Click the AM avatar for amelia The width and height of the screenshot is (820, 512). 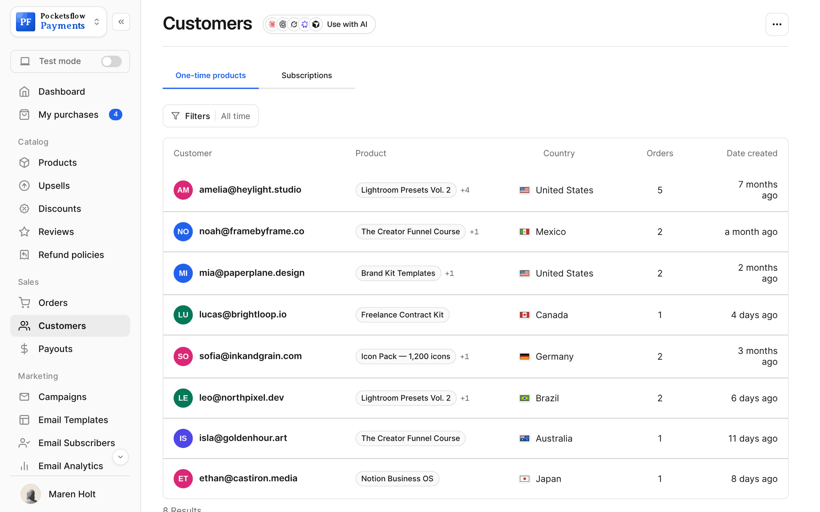[183, 190]
